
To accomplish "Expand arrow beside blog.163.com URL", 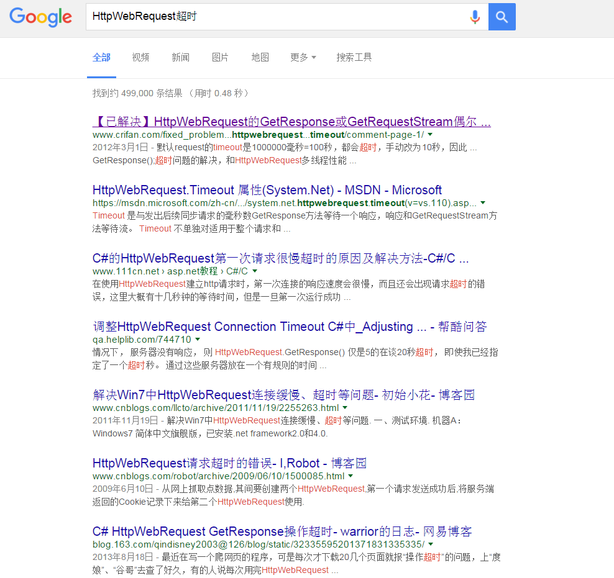I will pyautogui.click(x=431, y=544).
